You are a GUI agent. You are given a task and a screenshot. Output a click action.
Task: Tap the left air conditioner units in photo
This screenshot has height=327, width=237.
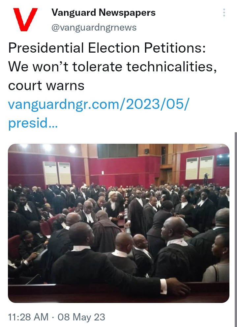point(57,173)
